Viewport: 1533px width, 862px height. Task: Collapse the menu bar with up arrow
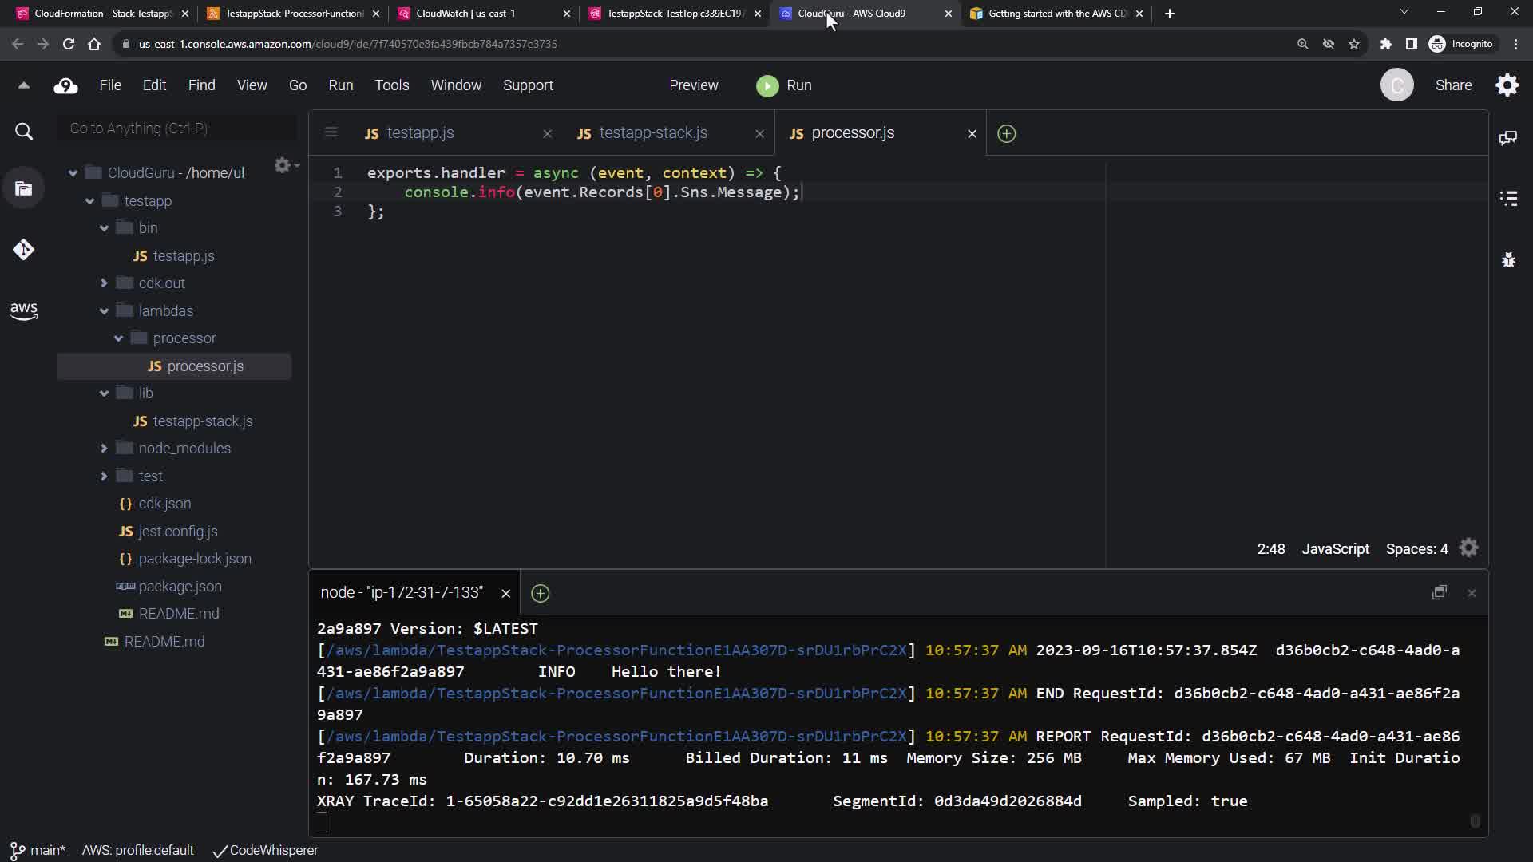(23, 85)
